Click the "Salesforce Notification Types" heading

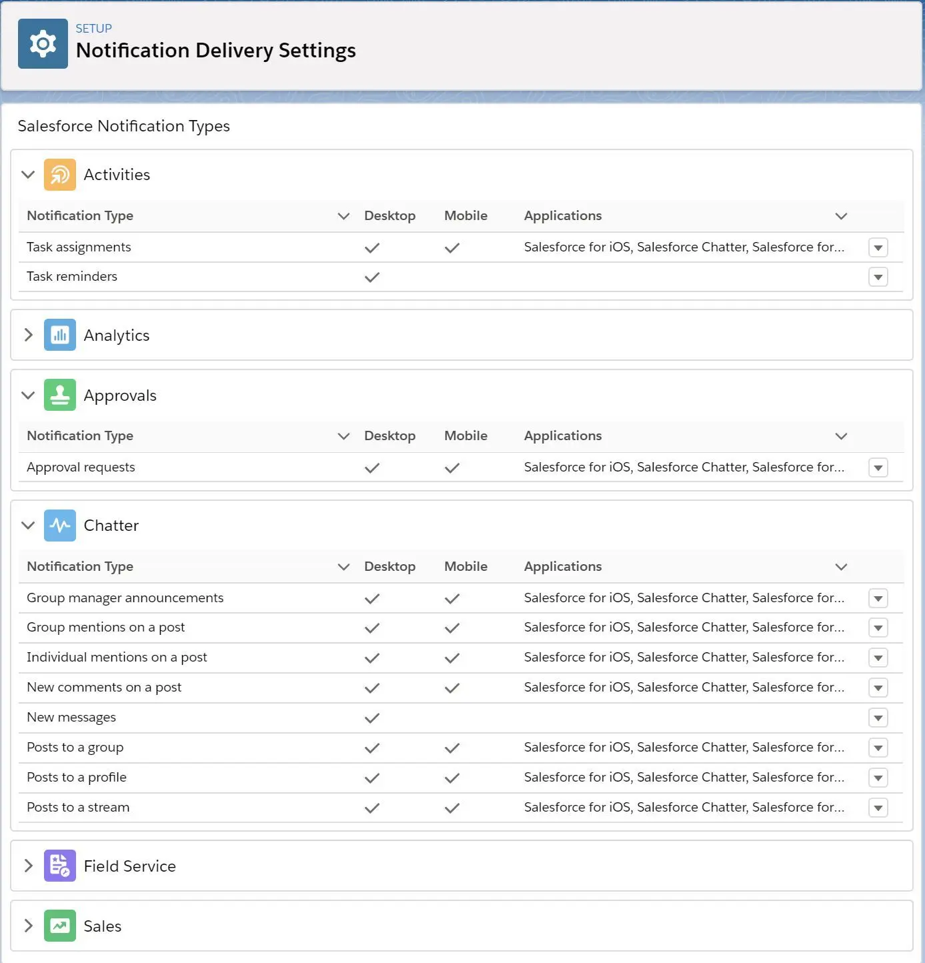pos(123,126)
